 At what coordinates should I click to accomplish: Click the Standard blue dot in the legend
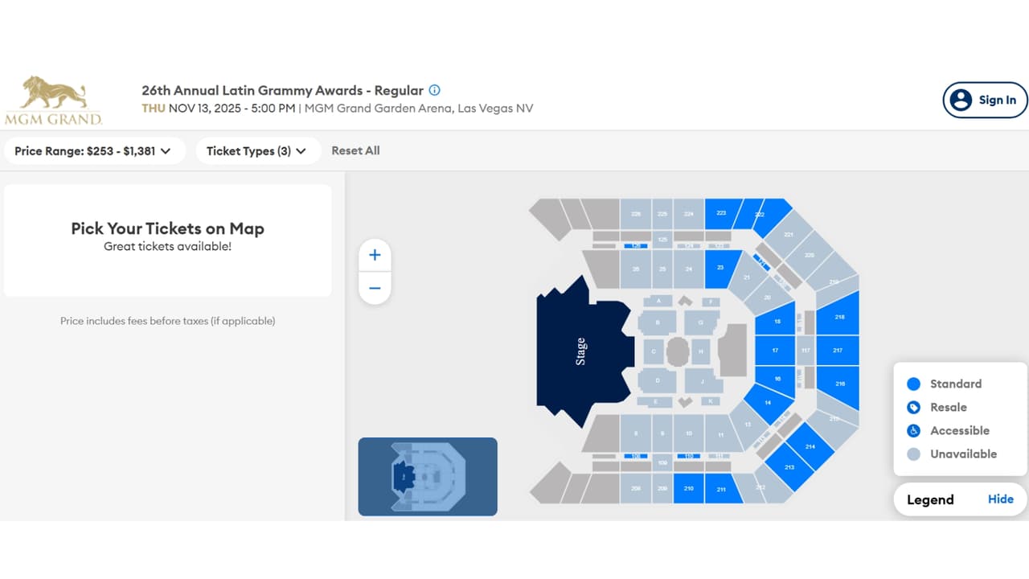913,384
